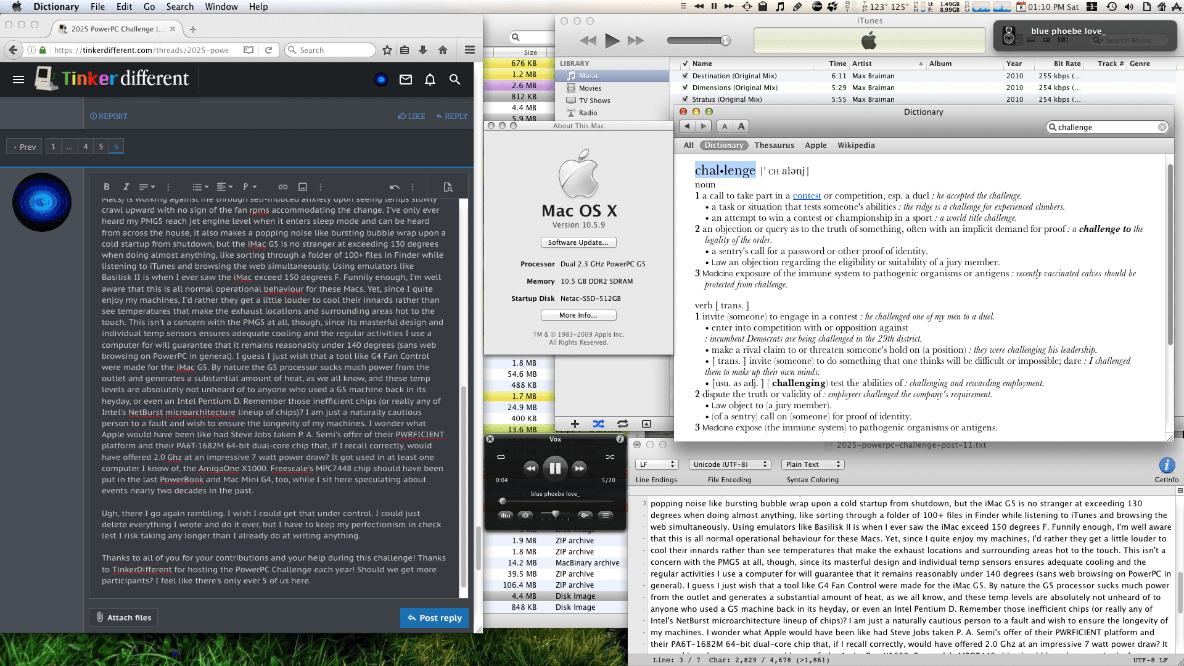The image size is (1184, 666).
Task: Open Vox playlist button
Action: point(606,515)
